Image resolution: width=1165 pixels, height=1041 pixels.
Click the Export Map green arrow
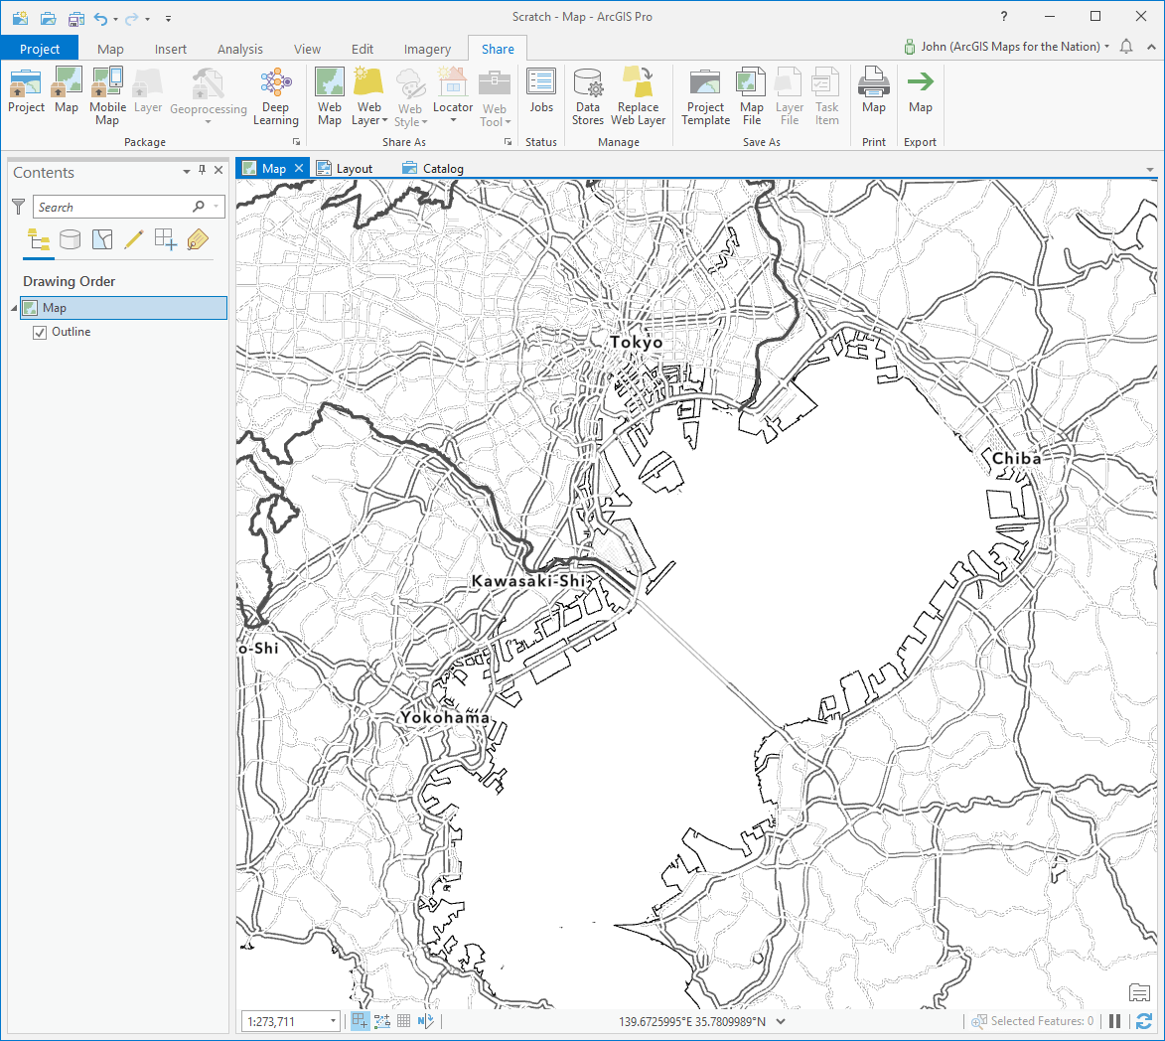click(920, 81)
